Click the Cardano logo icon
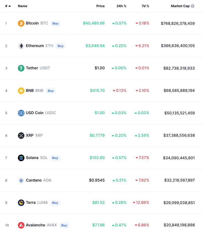The height and width of the screenshot is (236, 203). point(21,180)
